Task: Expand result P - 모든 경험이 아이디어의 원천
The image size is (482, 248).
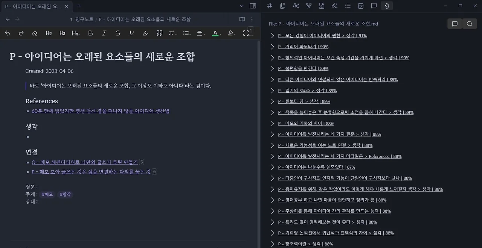Action: pyautogui.click(x=273, y=36)
